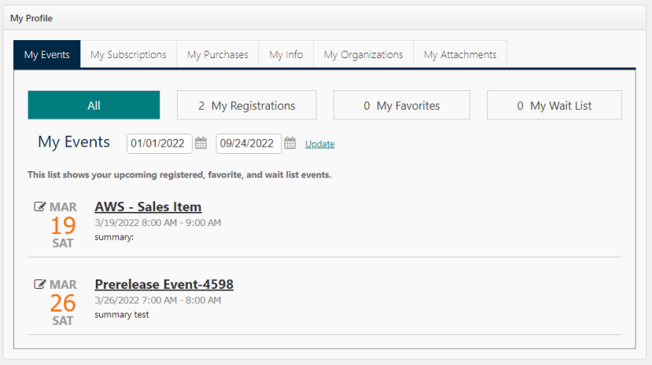The height and width of the screenshot is (365, 652).
Task: Click text '3/26/2022 7:00 AM - 8:00 AM'
Action: pyautogui.click(x=158, y=301)
